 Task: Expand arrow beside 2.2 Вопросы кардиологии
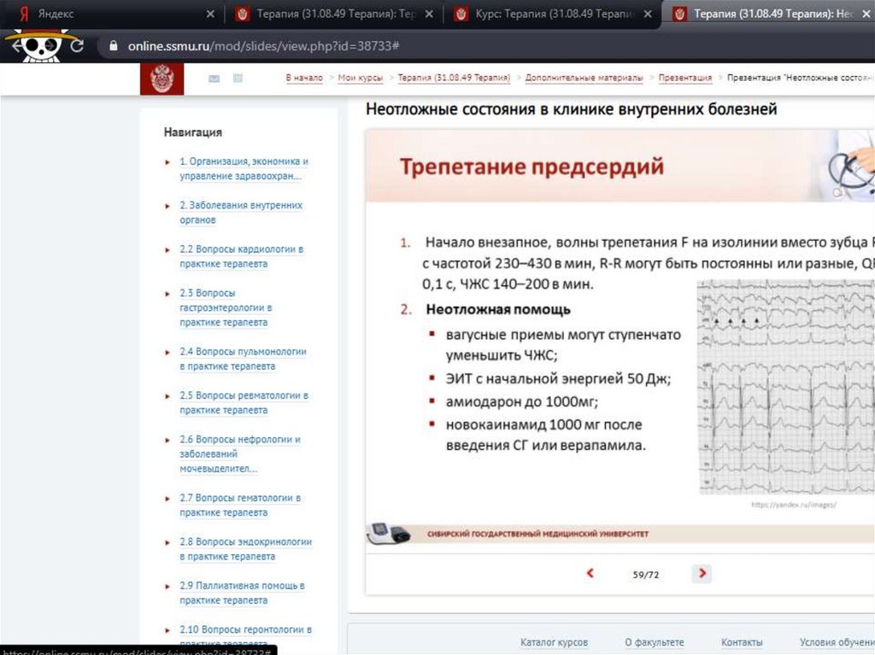(x=167, y=250)
